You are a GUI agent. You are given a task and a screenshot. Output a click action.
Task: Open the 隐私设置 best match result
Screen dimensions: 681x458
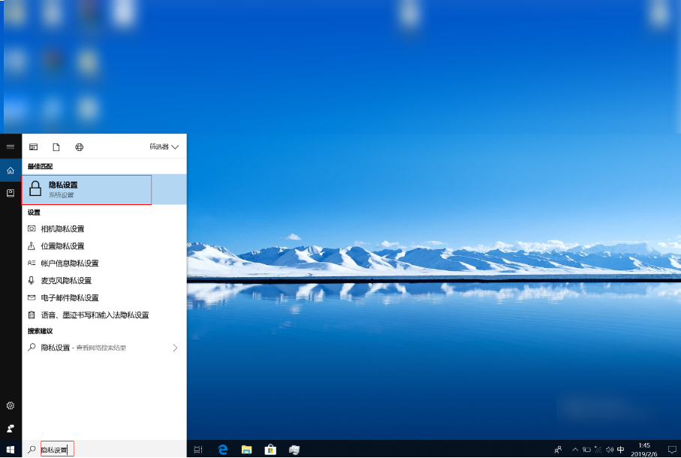point(86,189)
